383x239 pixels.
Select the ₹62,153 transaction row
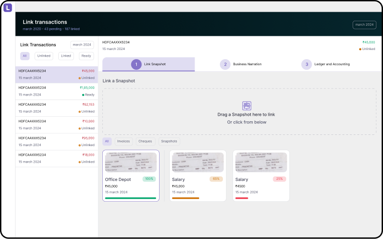(x=57, y=108)
